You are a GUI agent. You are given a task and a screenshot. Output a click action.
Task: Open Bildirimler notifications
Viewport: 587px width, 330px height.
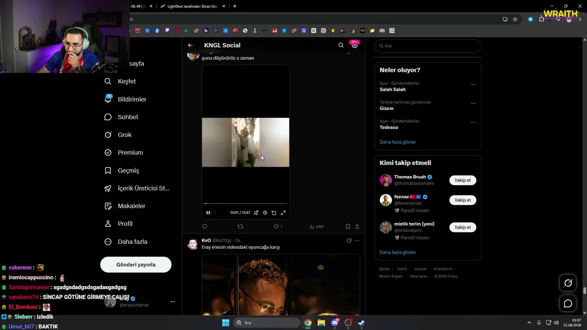(x=126, y=99)
